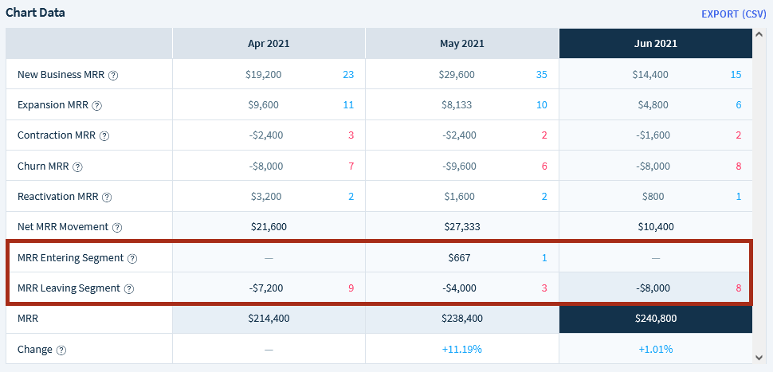Image resolution: width=773 pixels, height=372 pixels.
Task: Open the 9 customers leaving segment Apr 2021
Action: click(351, 288)
